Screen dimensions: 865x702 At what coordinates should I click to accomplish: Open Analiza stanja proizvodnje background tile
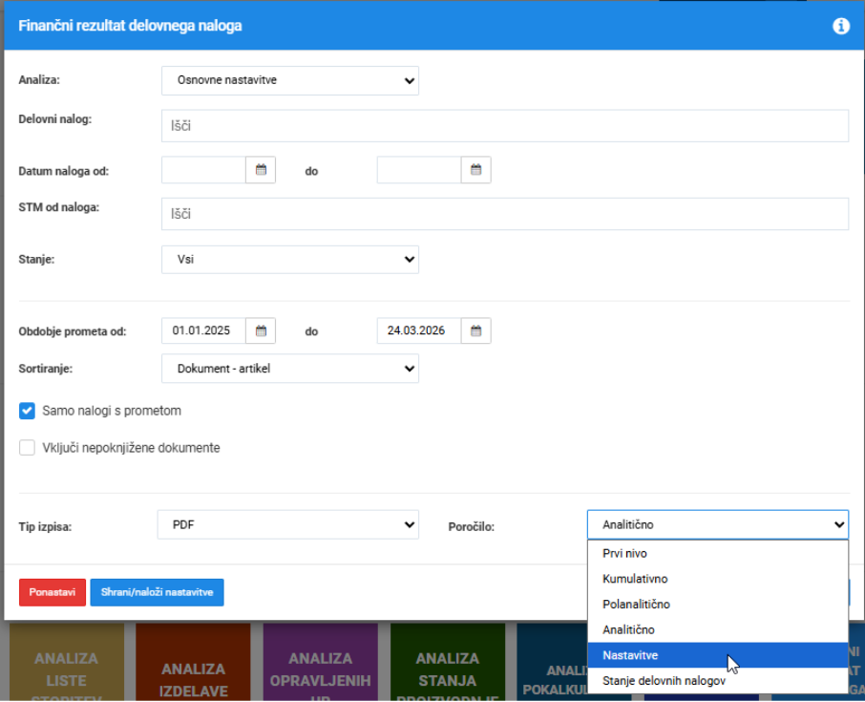click(x=448, y=662)
